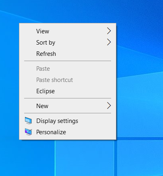Launch the Eclipse context menu entry
Image resolution: width=163 pixels, height=176 pixels.
click(68, 91)
